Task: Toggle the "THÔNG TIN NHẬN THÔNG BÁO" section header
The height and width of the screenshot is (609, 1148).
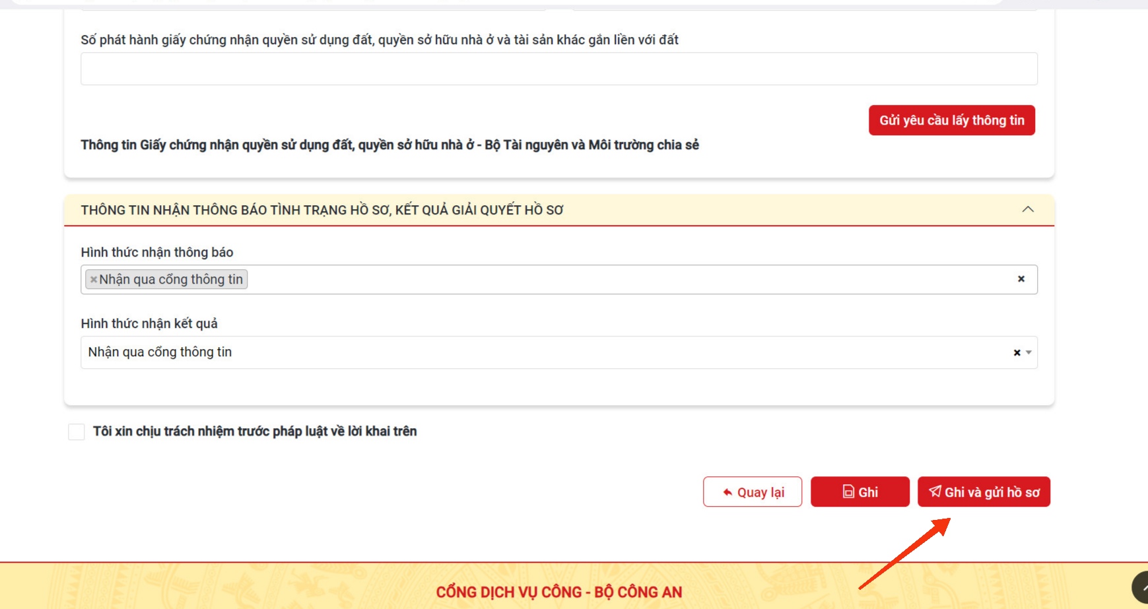Action: (322, 210)
